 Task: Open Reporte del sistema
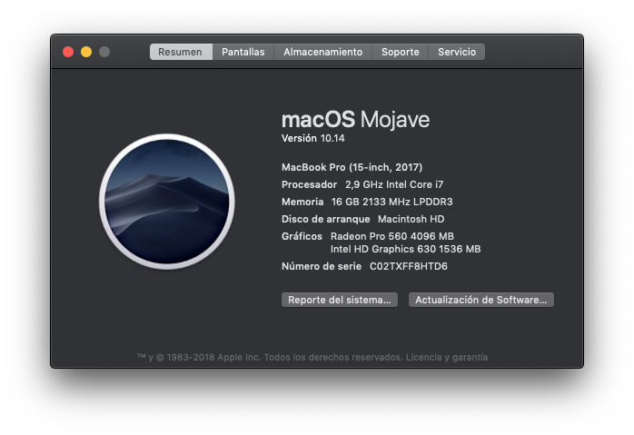[339, 300]
